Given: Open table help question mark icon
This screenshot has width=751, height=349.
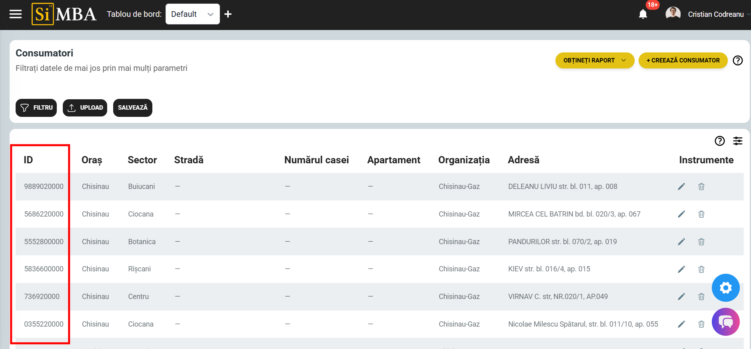Looking at the screenshot, I should (x=719, y=141).
